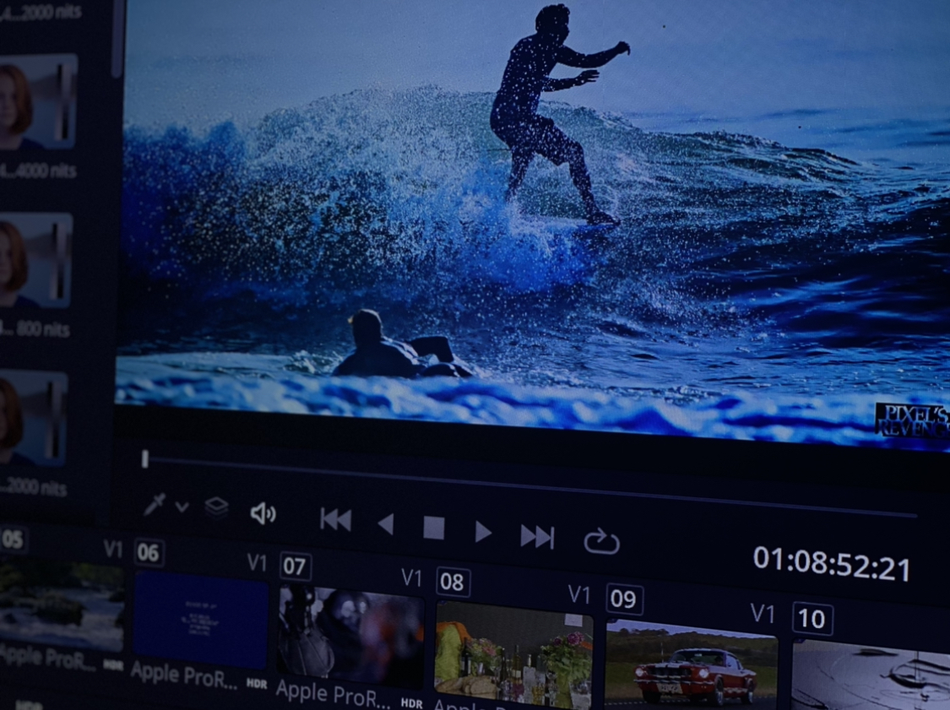Select the eyedropper color picker tool
Viewport: 950px width, 710px height.
(155, 504)
